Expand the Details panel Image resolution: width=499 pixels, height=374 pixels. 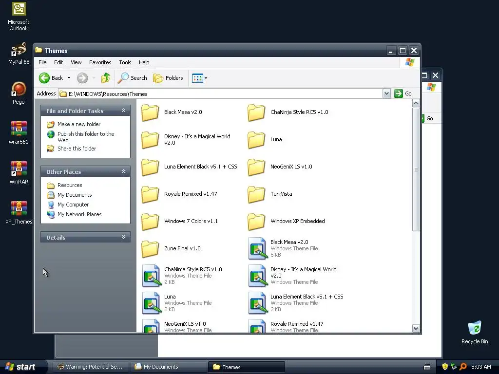pyautogui.click(x=123, y=237)
